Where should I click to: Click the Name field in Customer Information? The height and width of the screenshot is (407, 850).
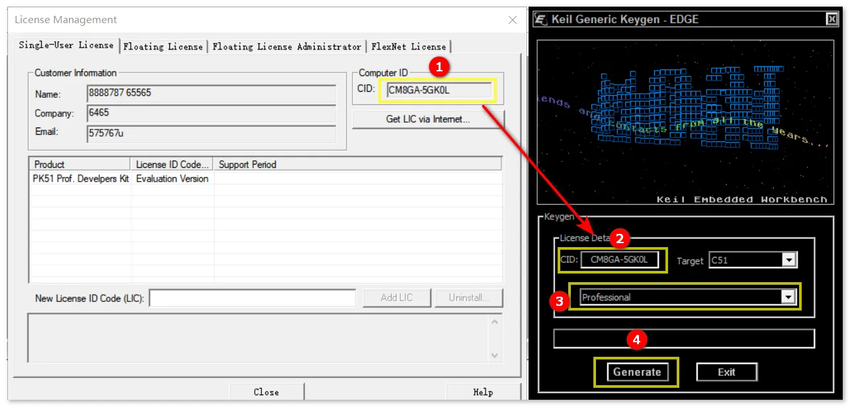coord(212,93)
